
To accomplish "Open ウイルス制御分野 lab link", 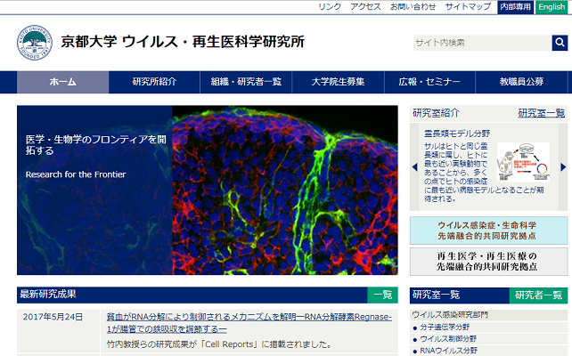I will coord(448,339).
